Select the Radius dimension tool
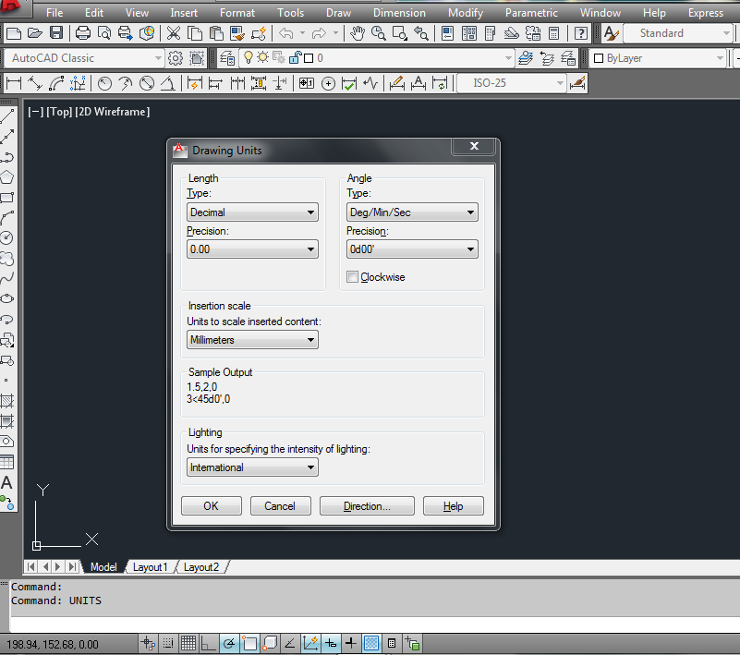The height and width of the screenshot is (655, 740). 104,83
